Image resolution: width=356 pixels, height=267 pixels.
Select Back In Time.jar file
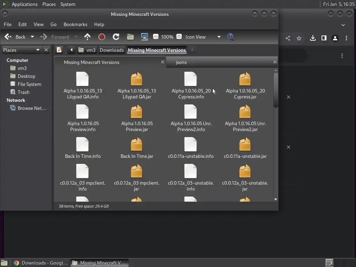coord(137,148)
